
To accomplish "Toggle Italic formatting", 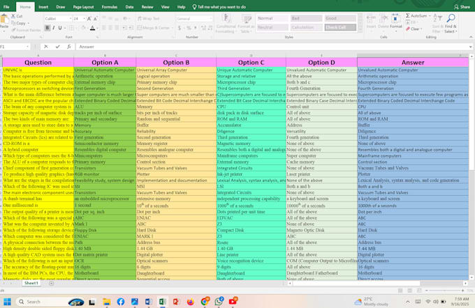I will click(x=54, y=28).
